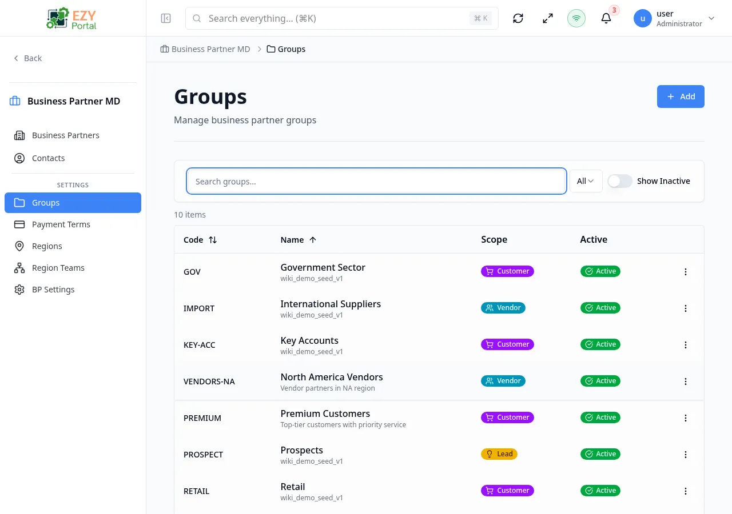
Task: Click the ⌘K shortcut badge
Action: [481, 18]
